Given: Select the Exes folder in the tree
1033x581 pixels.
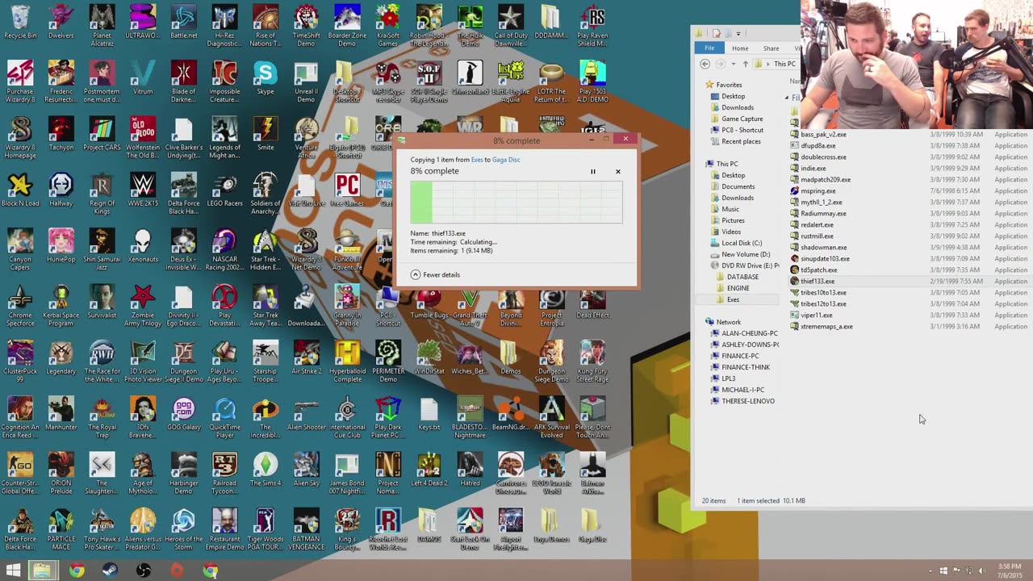Looking at the screenshot, I should 733,299.
